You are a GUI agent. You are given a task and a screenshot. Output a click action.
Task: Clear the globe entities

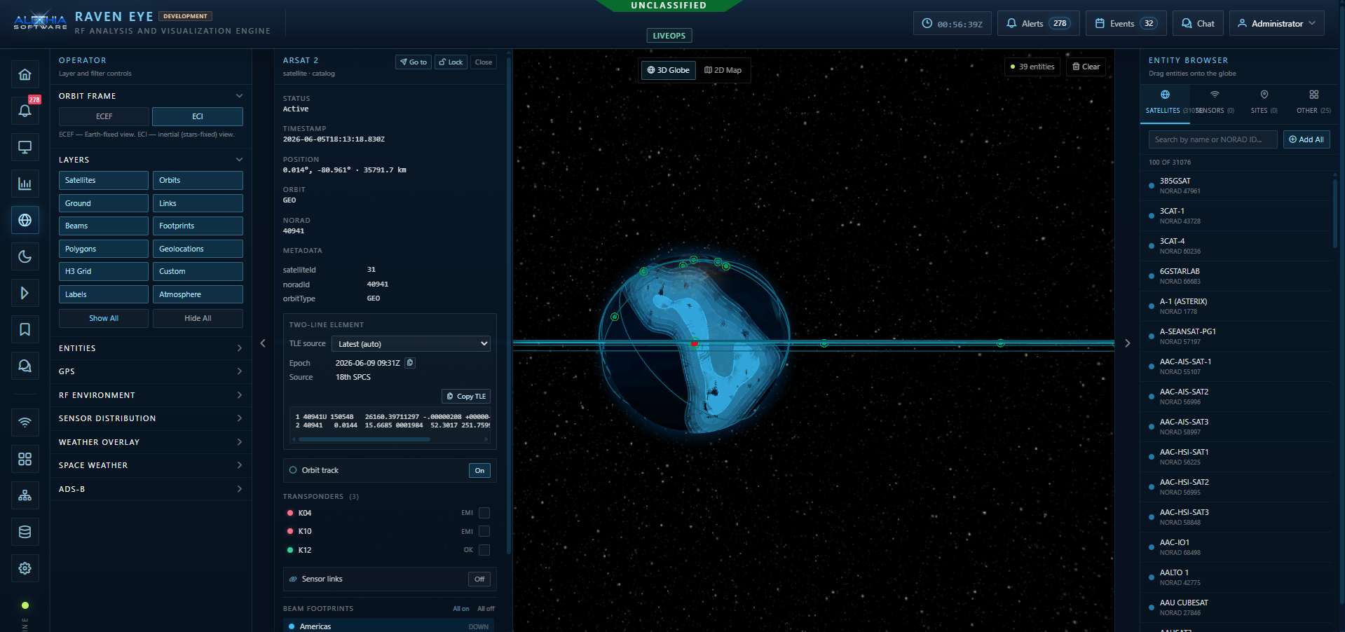[x=1086, y=67]
